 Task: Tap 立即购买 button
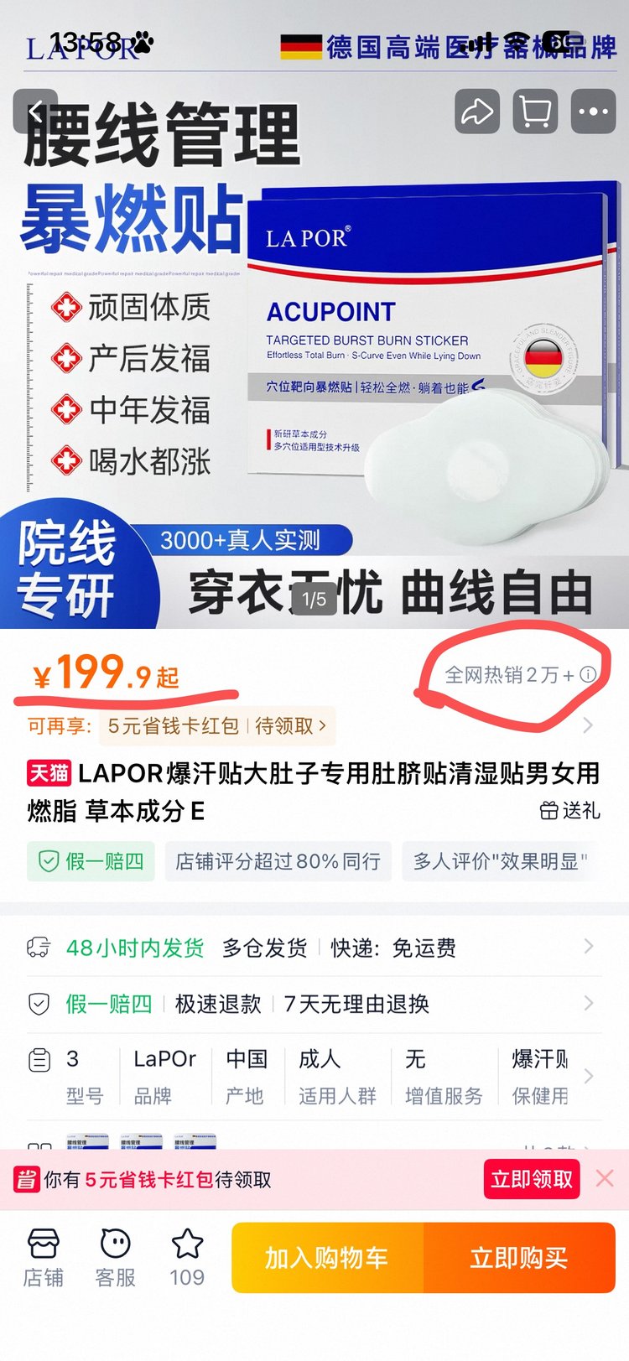[x=519, y=1258]
